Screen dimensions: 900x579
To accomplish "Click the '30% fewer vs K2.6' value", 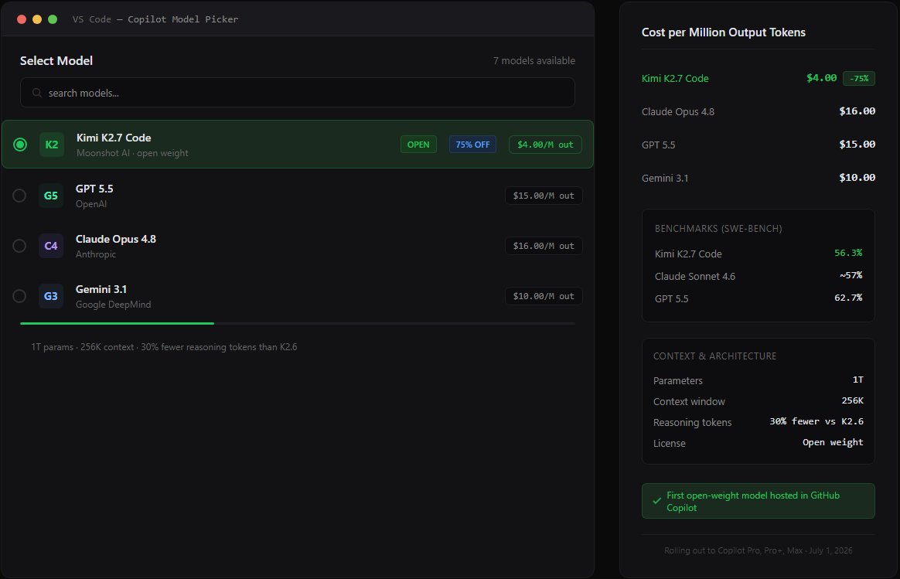I will click(816, 422).
